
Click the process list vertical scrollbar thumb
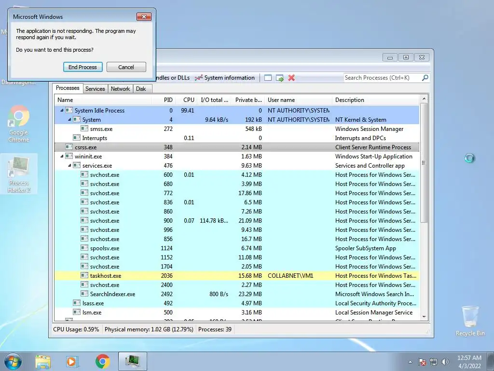click(x=424, y=163)
